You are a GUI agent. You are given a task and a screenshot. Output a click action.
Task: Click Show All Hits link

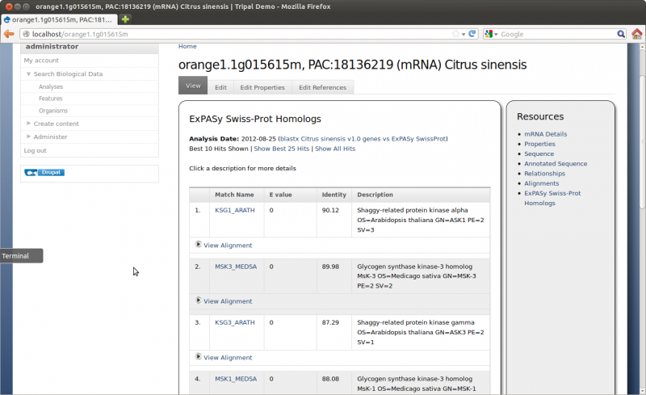coord(335,149)
